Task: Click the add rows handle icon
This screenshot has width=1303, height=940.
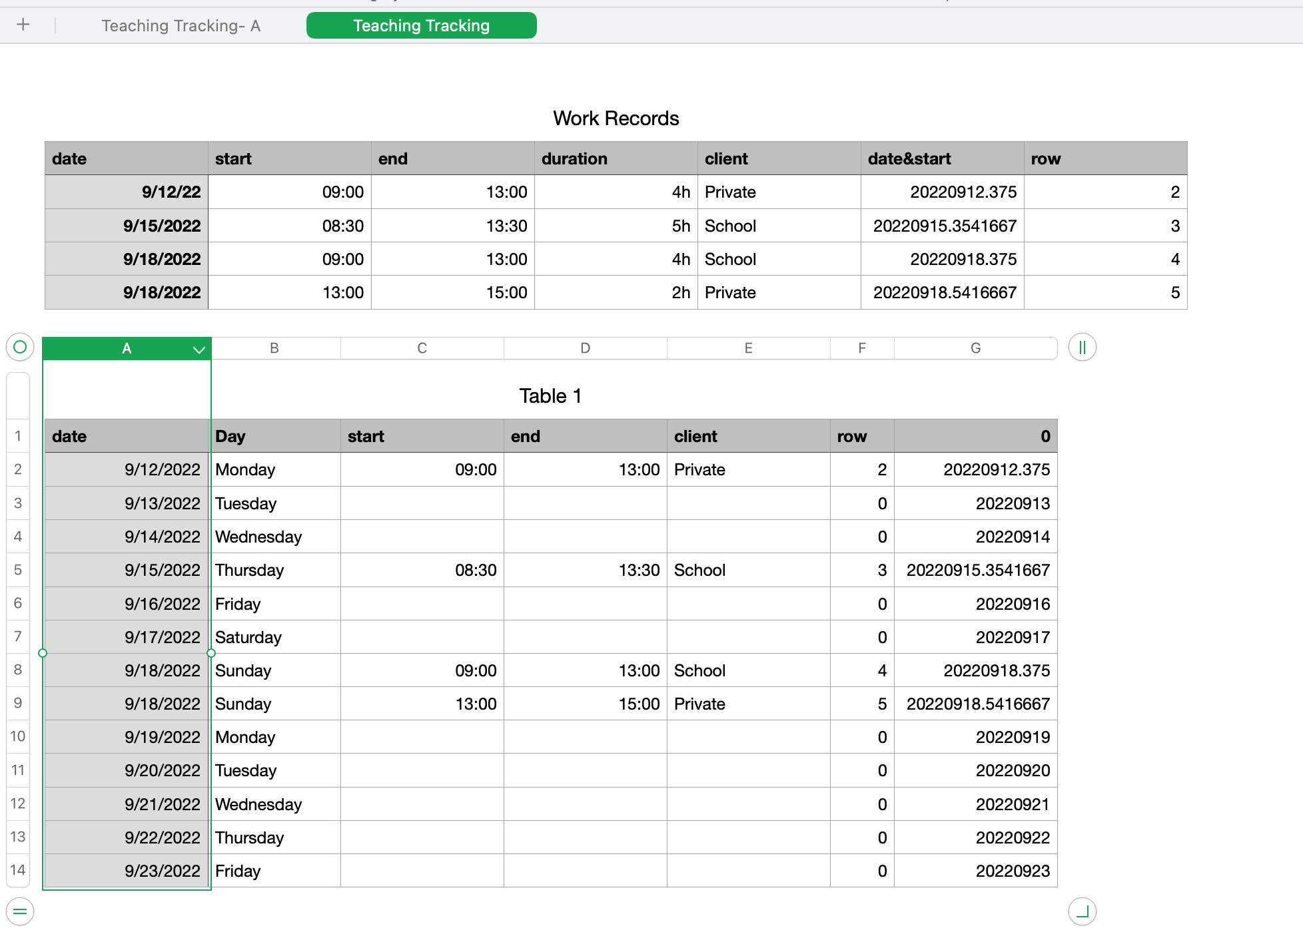Action: pos(20,911)
